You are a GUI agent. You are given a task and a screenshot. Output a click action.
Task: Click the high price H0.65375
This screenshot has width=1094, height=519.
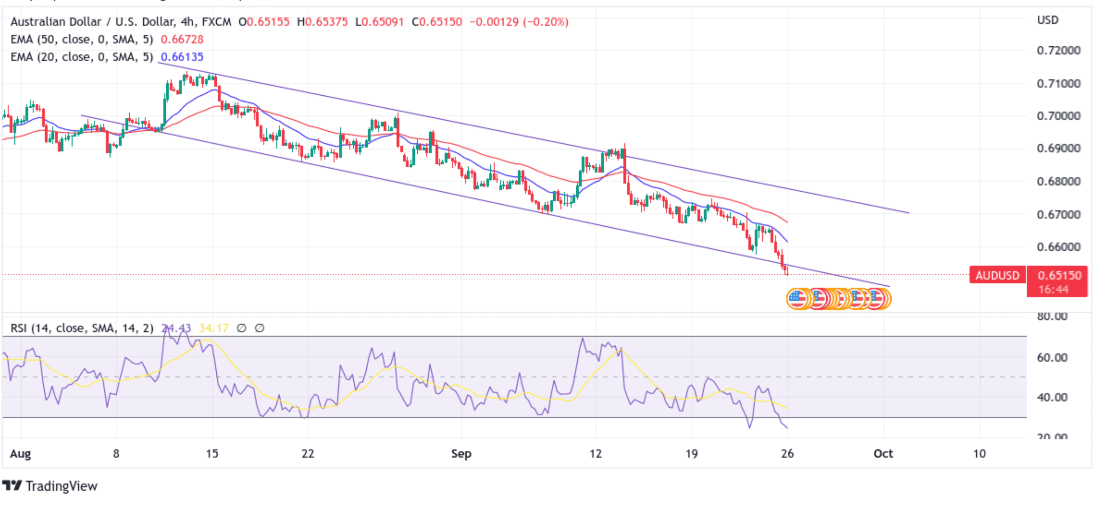(x=322, y=22)
